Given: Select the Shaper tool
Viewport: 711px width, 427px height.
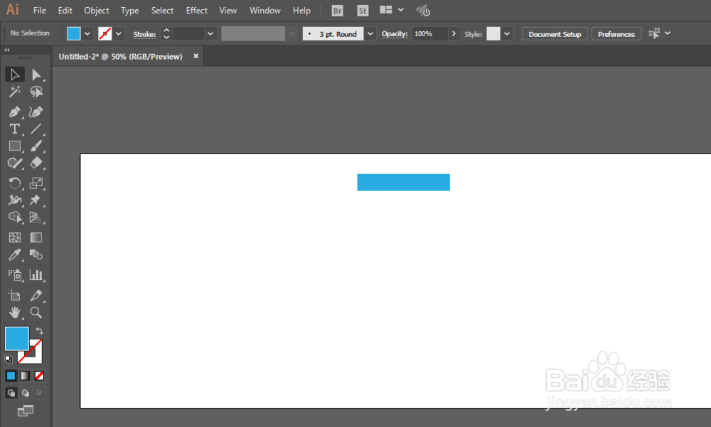Looking at the screenshot, I should tap(14, 163).
